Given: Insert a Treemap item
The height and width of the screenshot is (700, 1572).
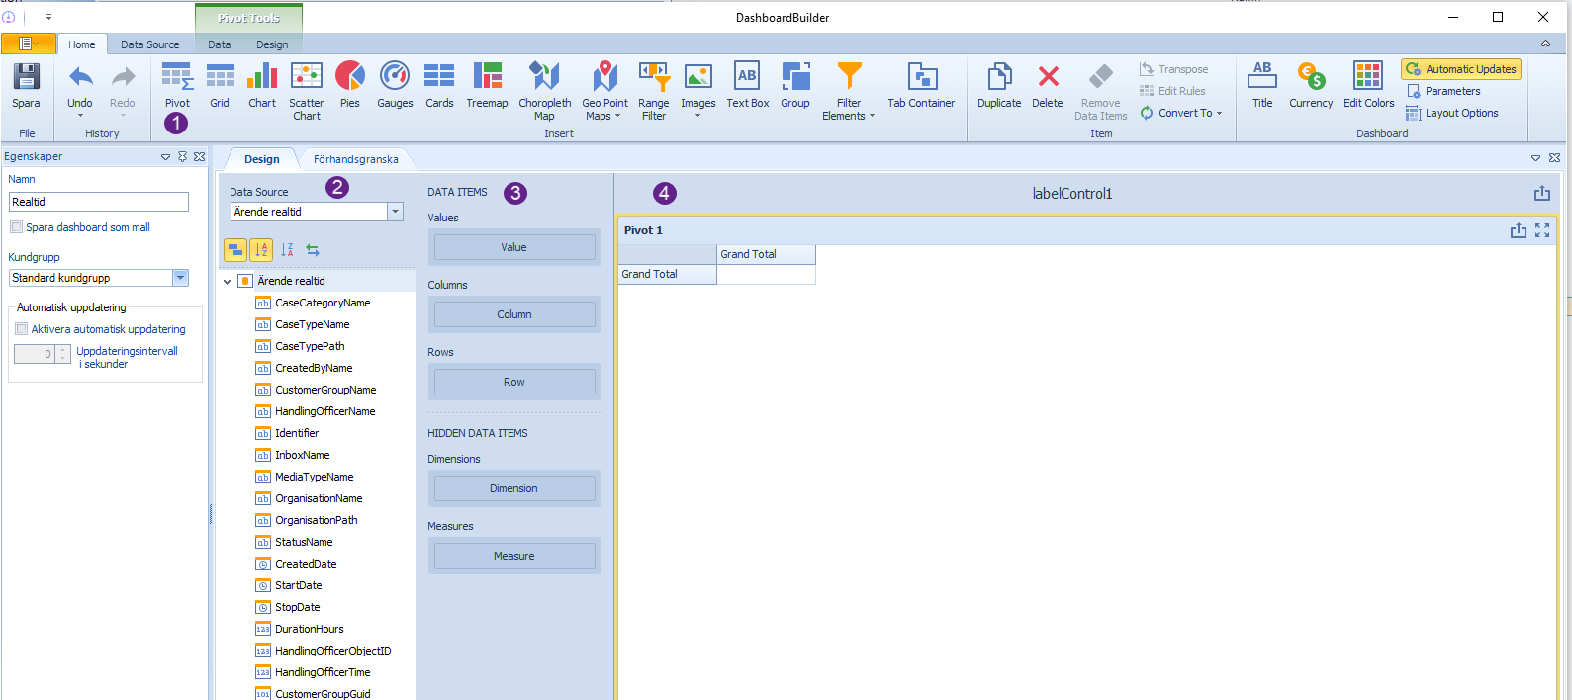Looking at the screenshot, I should pyautogui.click(x=487, y=86).
